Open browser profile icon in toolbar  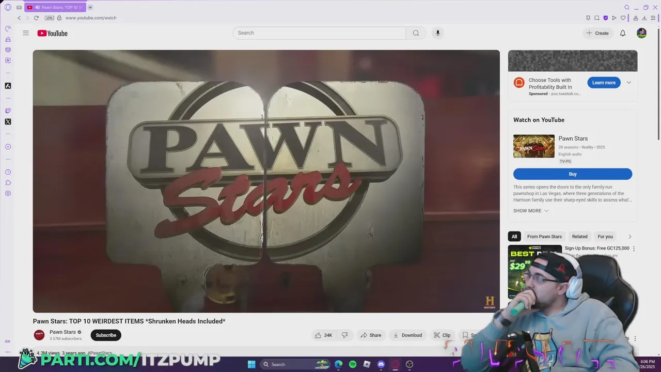(636, 18)
